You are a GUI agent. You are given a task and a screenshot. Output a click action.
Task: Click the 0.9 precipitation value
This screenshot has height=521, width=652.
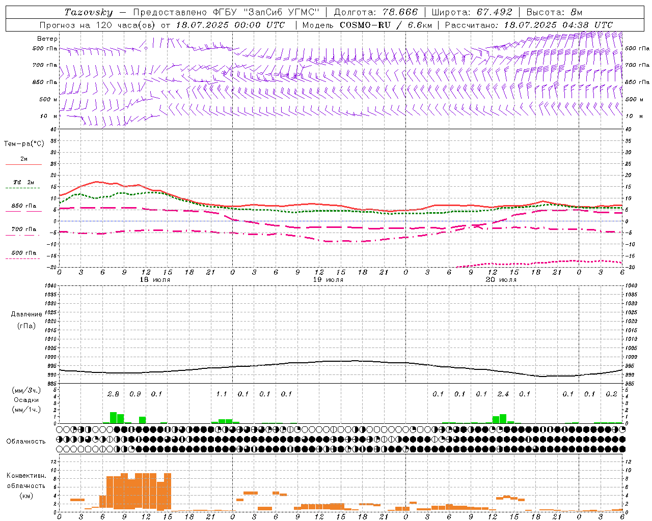coord(135,394)
